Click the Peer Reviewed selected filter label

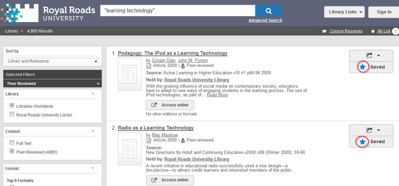(21, 83)
